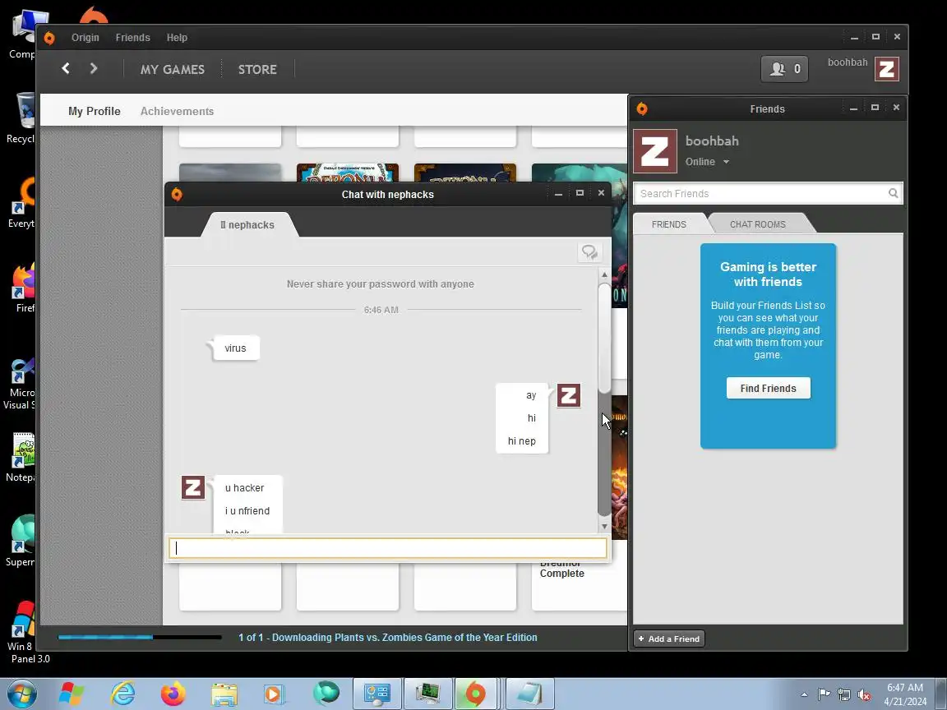This screenshot has width=947, height=710.
Task: Open the Windows Start menu
Action: [x=21, y=694]
